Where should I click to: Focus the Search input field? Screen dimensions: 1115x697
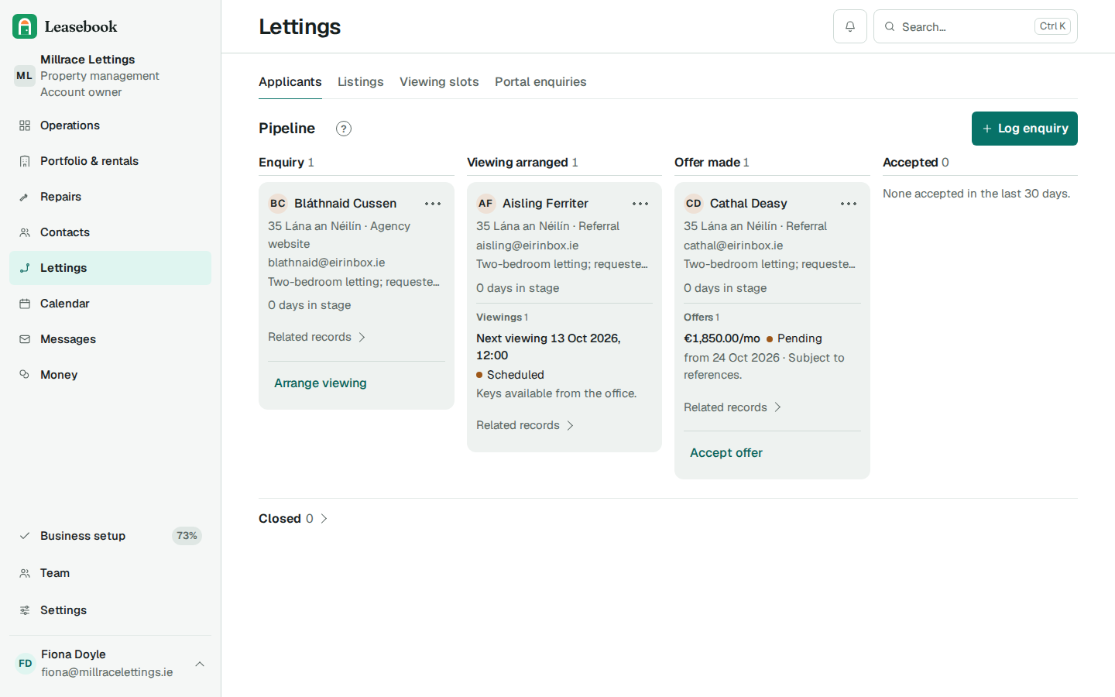pos(976,26)
